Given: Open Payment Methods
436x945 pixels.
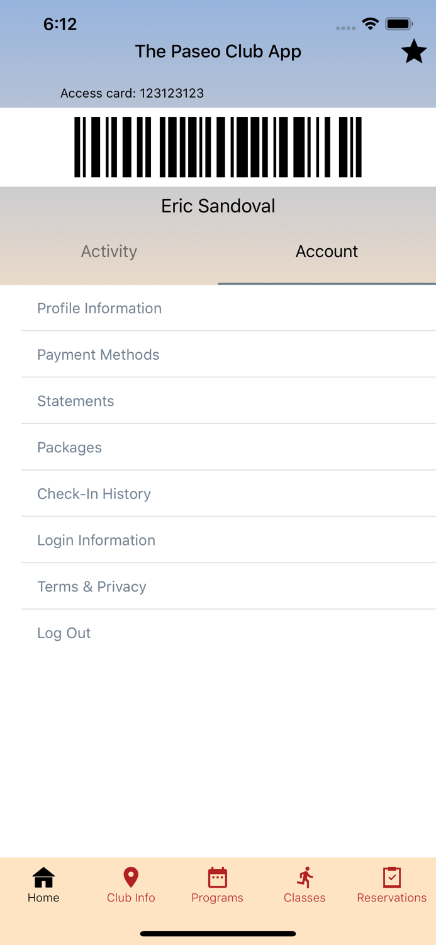Looking at the screenshot, I should coord(98,354).
